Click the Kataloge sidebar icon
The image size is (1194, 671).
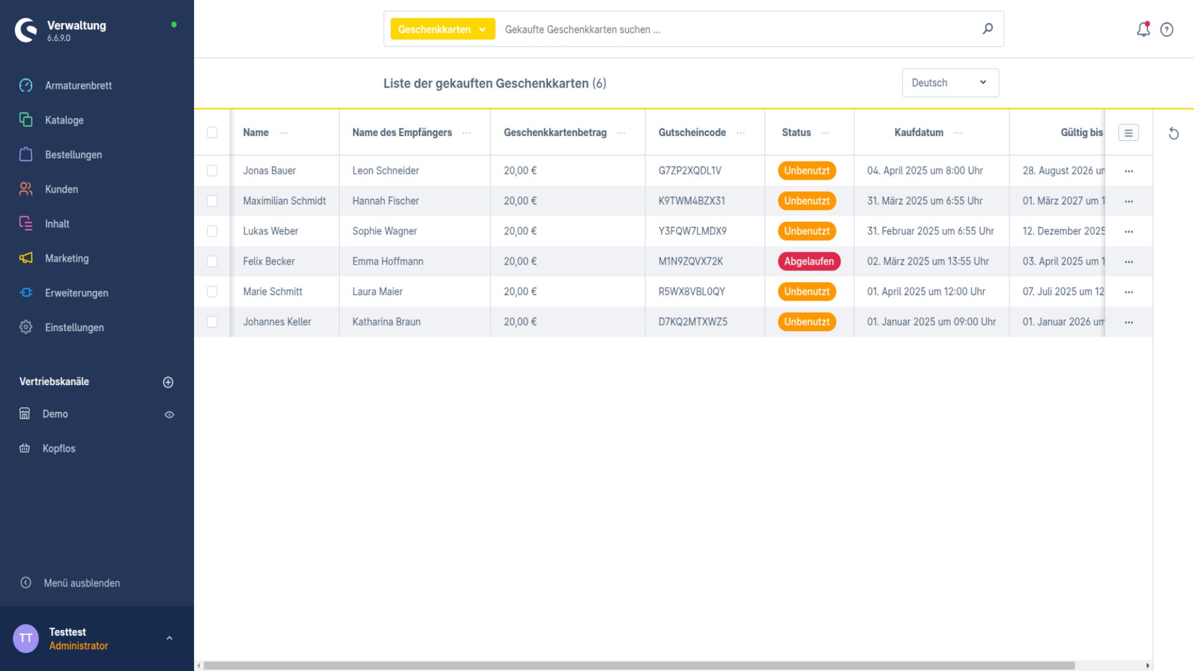25,120
